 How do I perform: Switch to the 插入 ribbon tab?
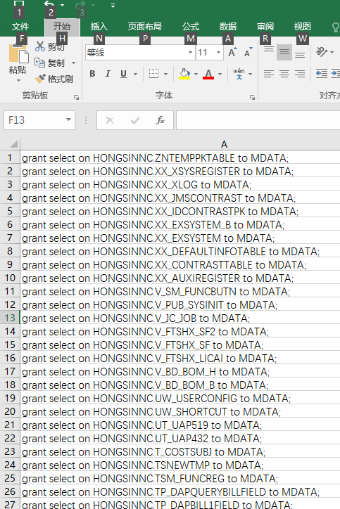pyautogui.click(x=99, y=26)
